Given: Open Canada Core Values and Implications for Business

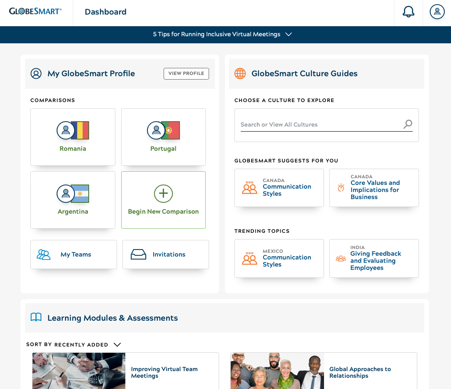Looking at the screenshot, I should (x=374, y=188).
